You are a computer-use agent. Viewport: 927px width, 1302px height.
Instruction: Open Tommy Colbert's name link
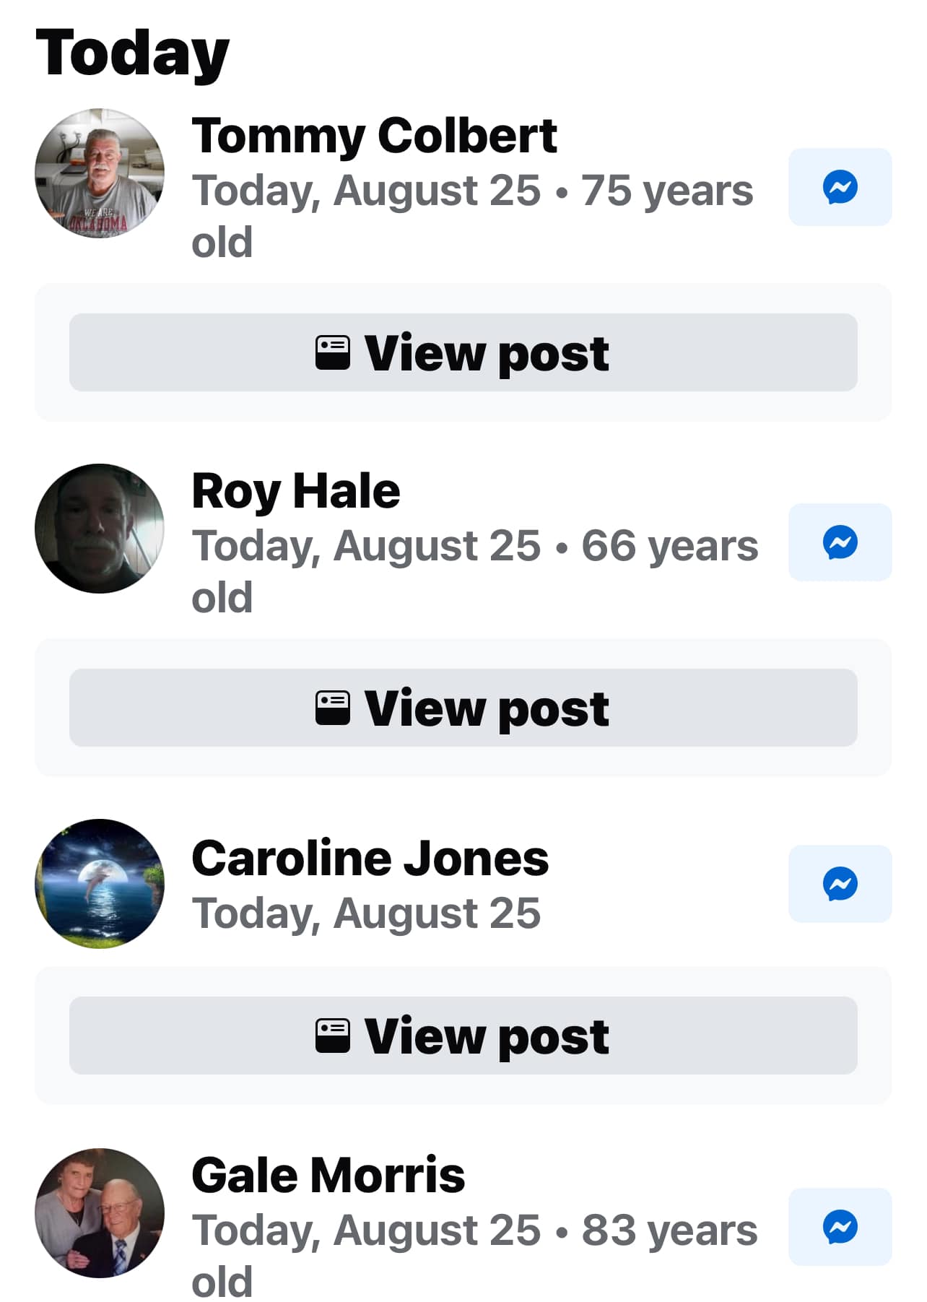tap(374, 136)
